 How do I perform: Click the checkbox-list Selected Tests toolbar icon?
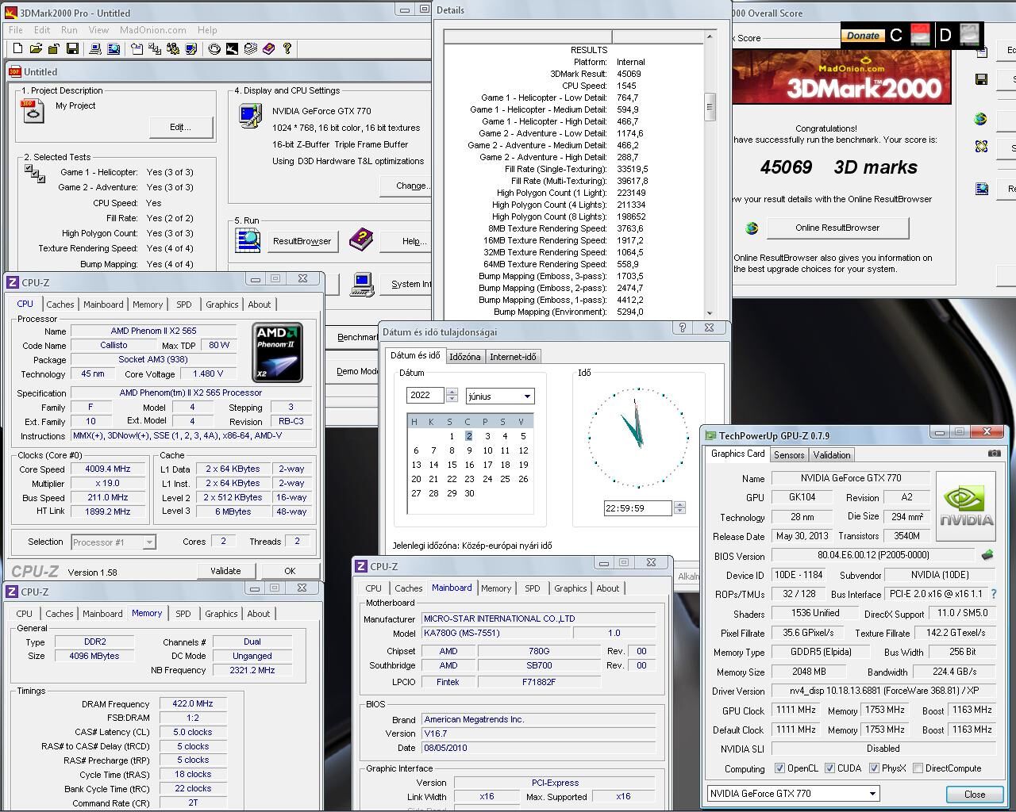(154, 49)
